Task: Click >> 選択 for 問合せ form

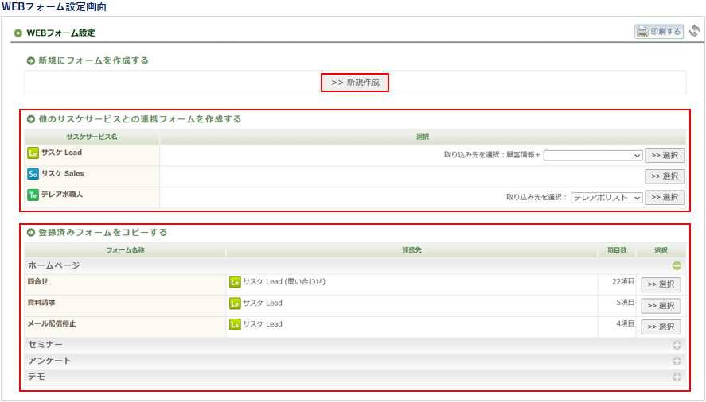Action: tap(661, 284)
